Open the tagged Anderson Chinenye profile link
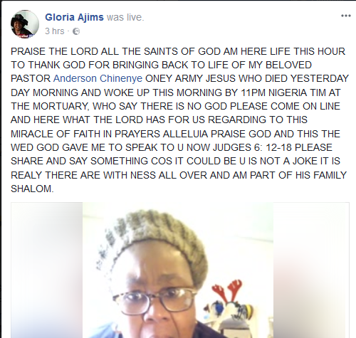This screenshot has width=356, height=338. 98,78
